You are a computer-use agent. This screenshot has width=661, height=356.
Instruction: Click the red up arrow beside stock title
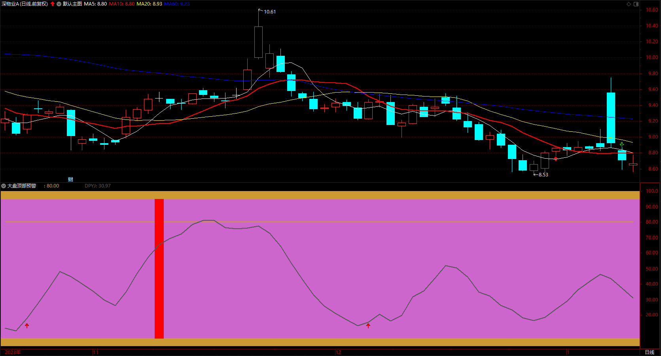[53, 4]
